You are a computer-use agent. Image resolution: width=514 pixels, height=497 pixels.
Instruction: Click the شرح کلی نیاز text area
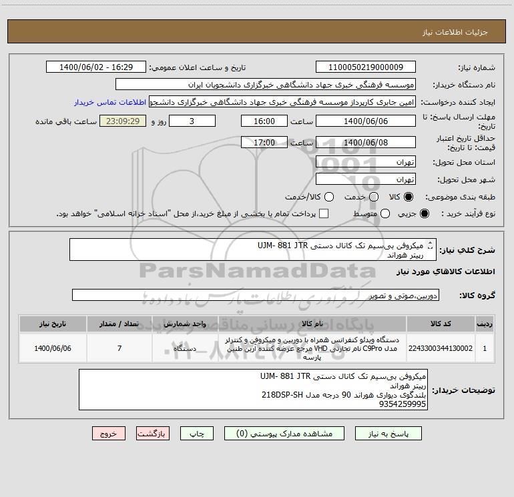click(x=253, y=250)
